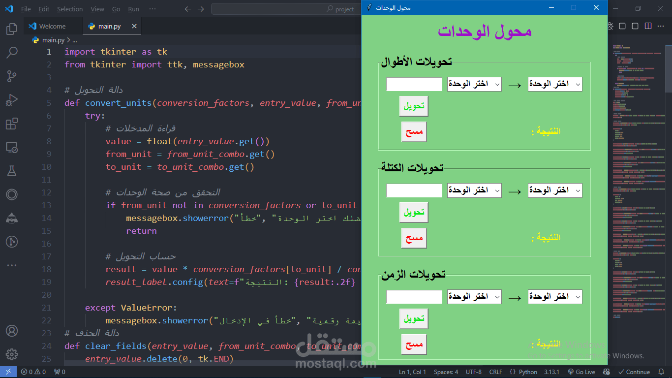The image size is (672, 378).
Task: Open the Selection menu
Action: tap(70, 9)
